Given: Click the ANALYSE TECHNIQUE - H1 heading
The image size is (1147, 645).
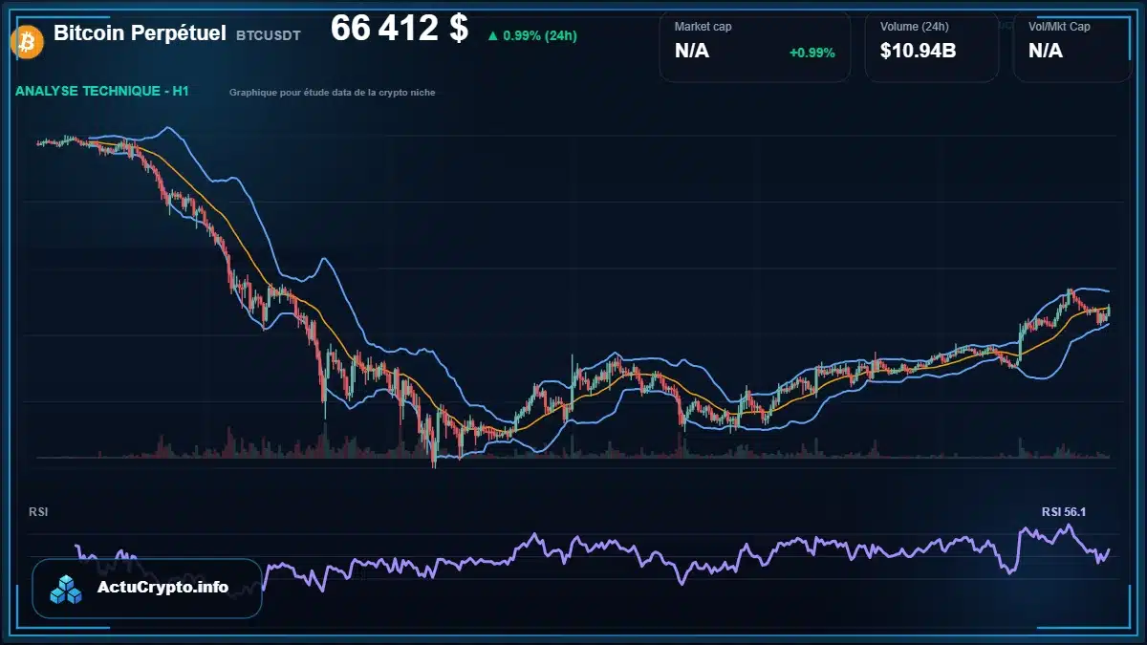Looking at the screenshot, I should pos(102,92).
